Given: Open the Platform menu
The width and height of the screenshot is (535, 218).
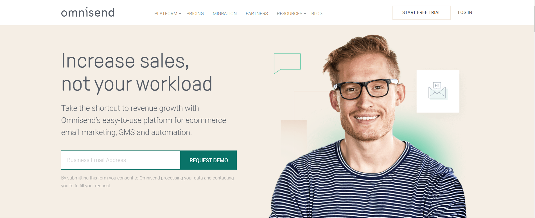Looking at the screenshot, I should (166, 14).
